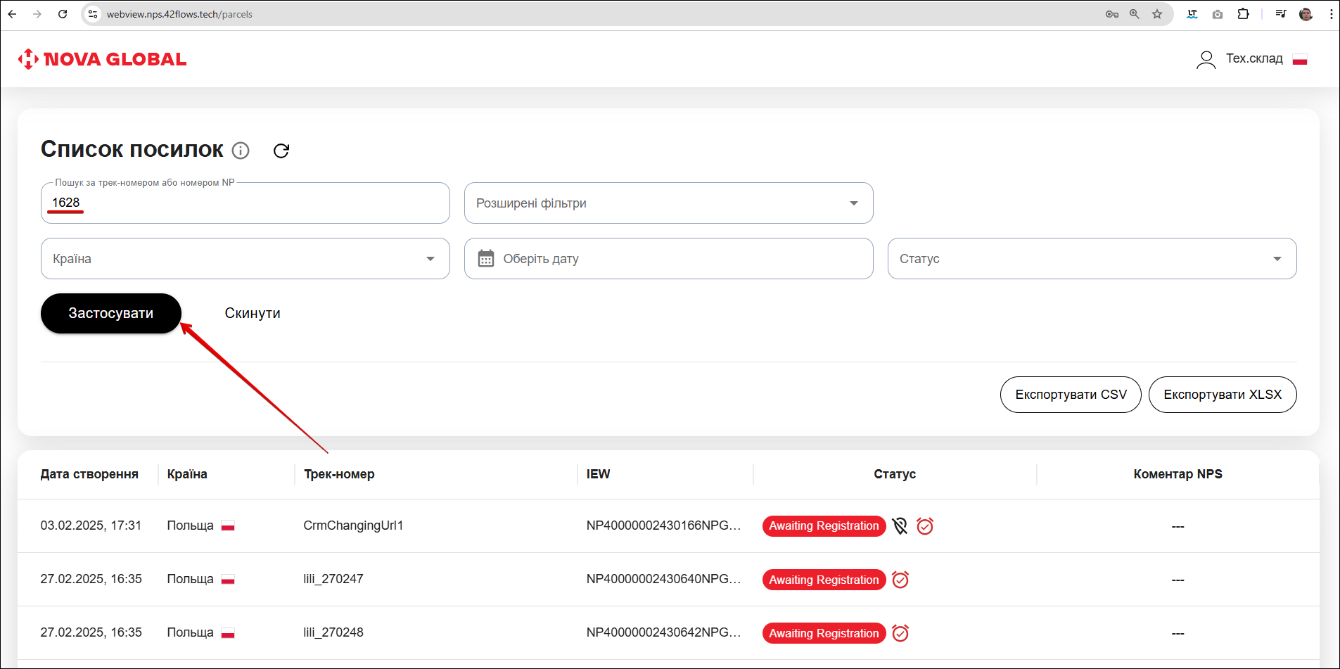Click the calendar icon in date field
The height and width of the screenshot is (669, 1340).
[485, 259]
